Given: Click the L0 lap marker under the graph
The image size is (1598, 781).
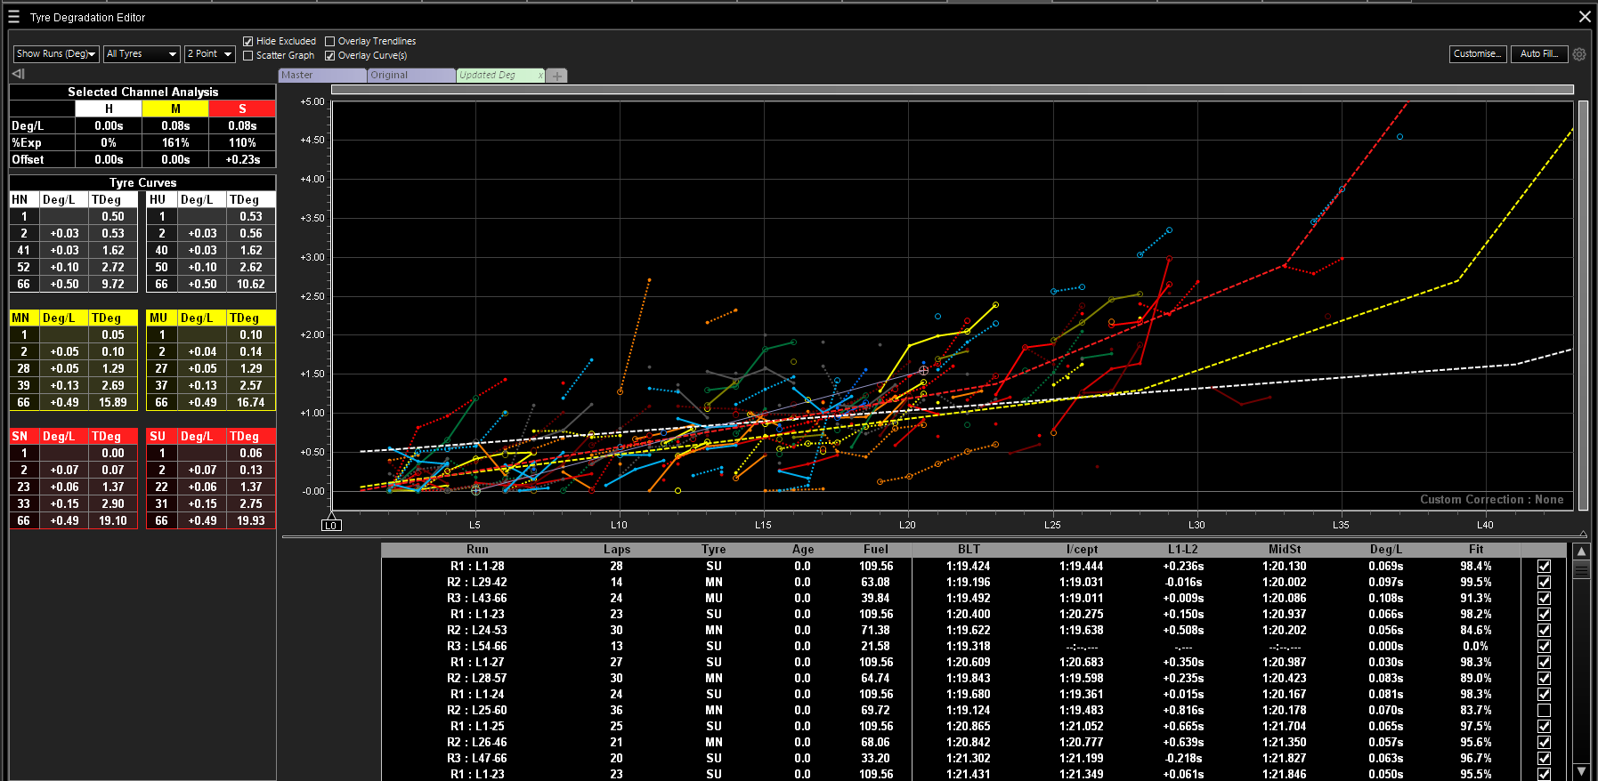Looking at the screenshot, I should coord(331,525).
